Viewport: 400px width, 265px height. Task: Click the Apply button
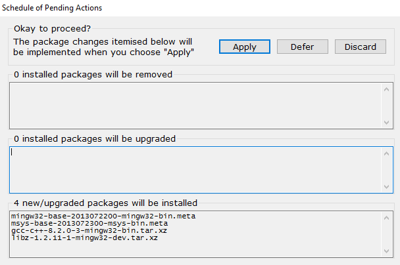point(244,47)
